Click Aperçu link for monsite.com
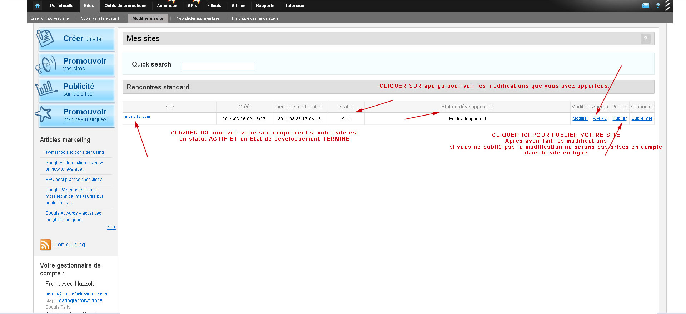686x314 pixels. tap(600, 118)
